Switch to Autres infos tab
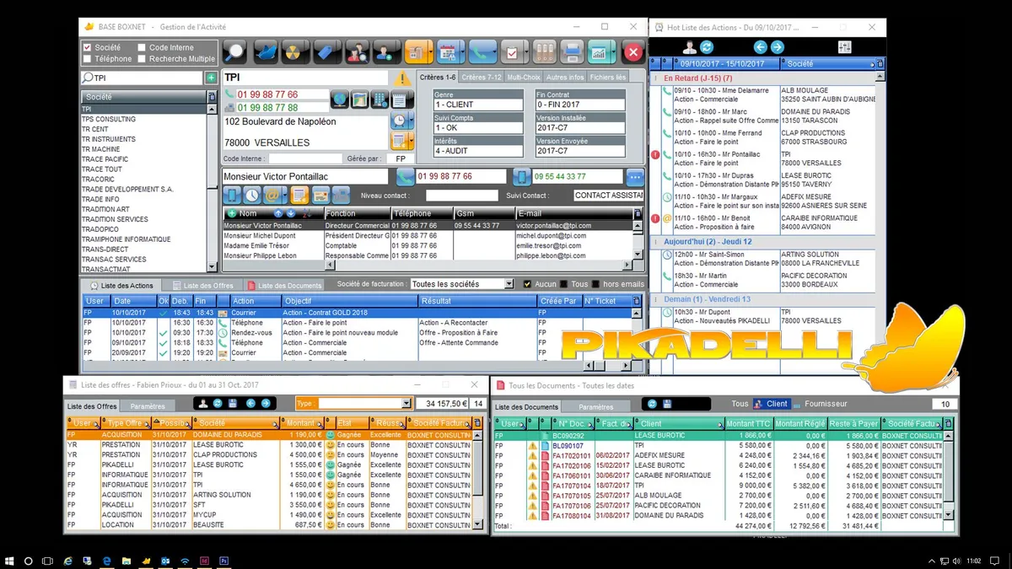The height and width of the screenshot is (569, 1012). tap(565, 77)
